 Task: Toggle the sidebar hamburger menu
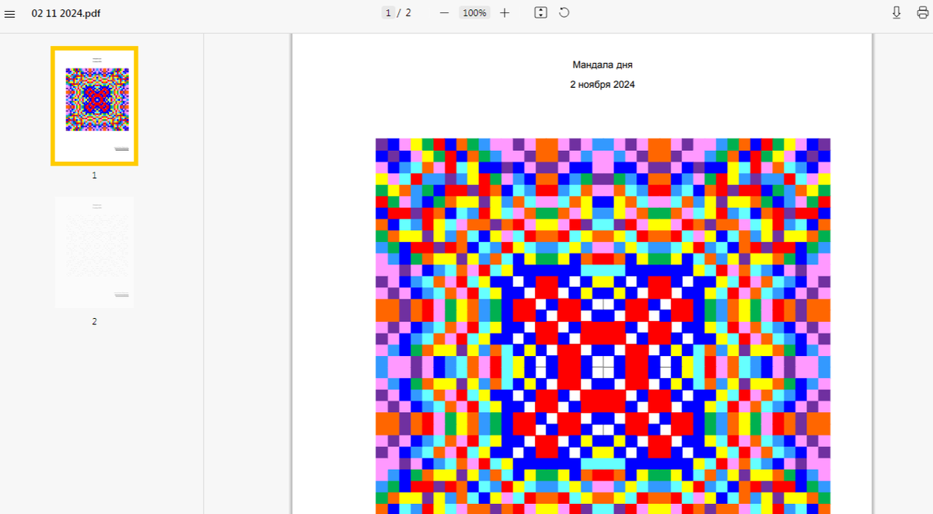(9, 13)
